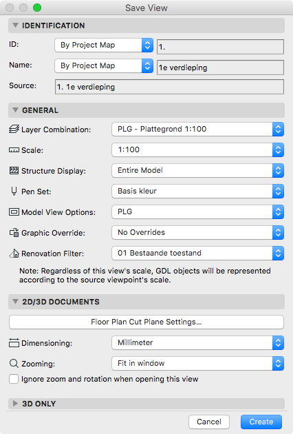Collapse the IDENTIFICATION section
The width and height of the screenshot is (293, 434).
click(x=16, y=25)
